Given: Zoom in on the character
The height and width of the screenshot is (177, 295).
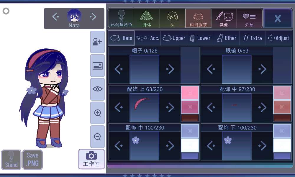Looking at the screenshot, I should coord(97,113).
